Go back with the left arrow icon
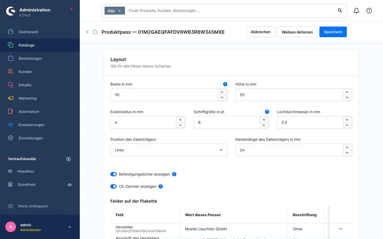Screen dimensions: 383x239 pyautogui.click(x=87, y=32)
